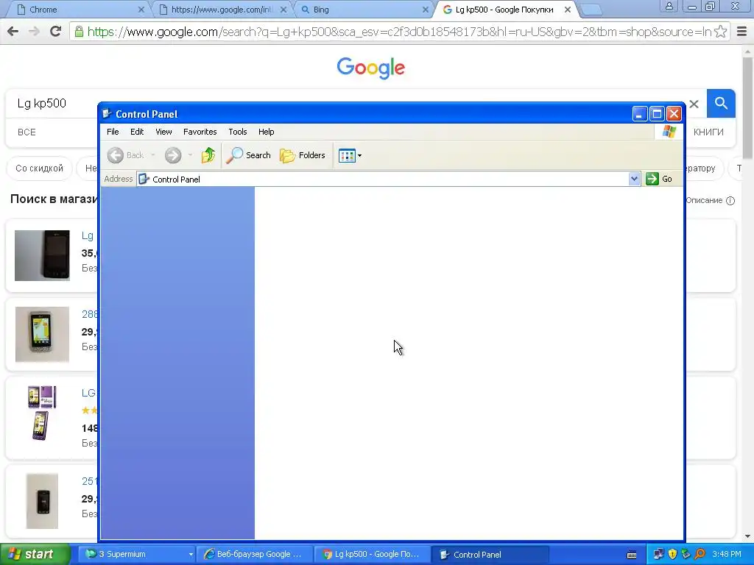
Task: Expand the Forward history dropdown arrow
Action: point(191,155)
